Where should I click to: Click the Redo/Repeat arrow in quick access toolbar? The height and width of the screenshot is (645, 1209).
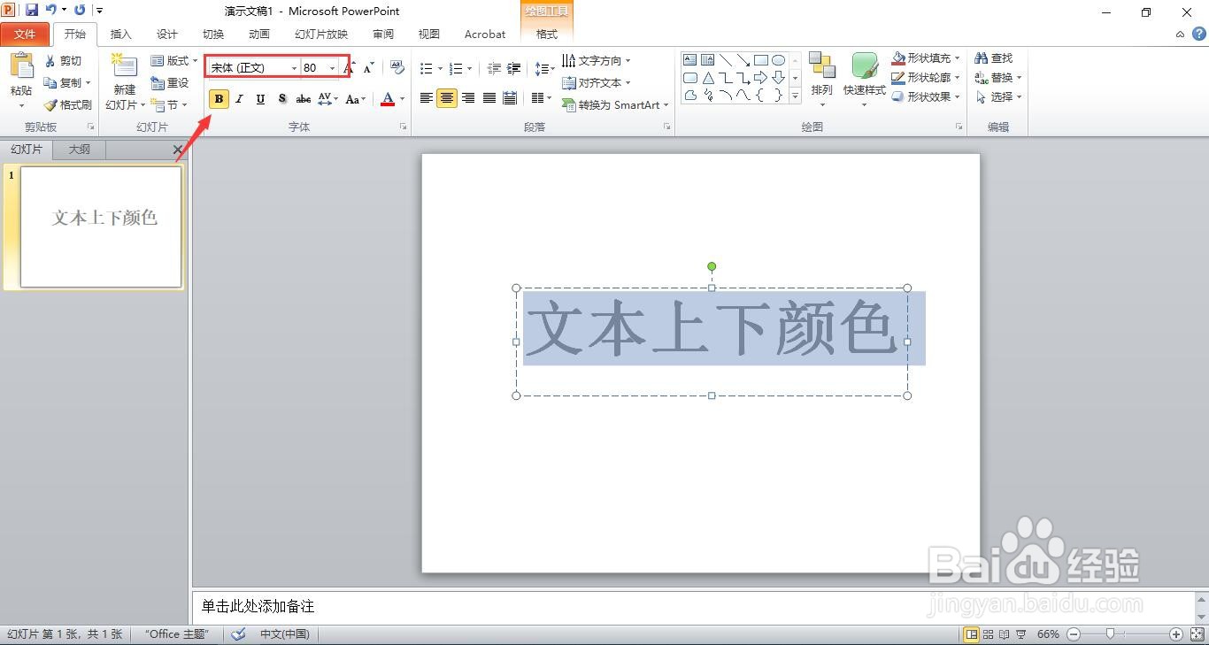click(x=80, y=11)
